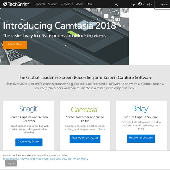This screenshot has width=170, height=170.
Task: Open the shopping cart dropdown
Action: point(149,4)
